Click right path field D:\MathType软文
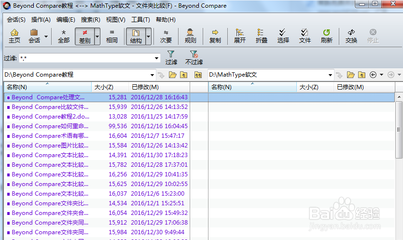The width and height of the screenshot is (403, 240). coord(267,75)
